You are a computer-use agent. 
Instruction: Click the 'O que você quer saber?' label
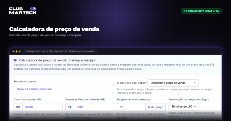131,83
